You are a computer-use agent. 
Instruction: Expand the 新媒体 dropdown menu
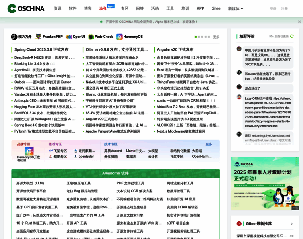[x=236, y=8]
